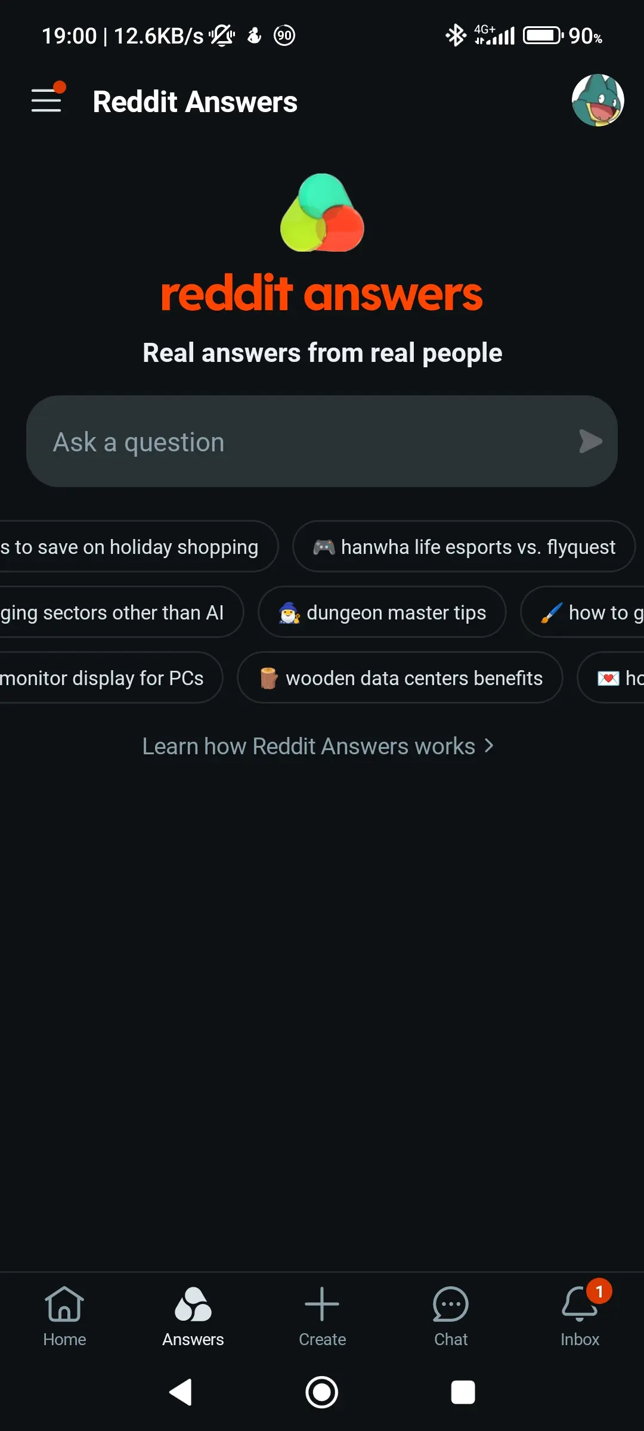Tap the profile avatar picture
The image size is (644, 1431).
tap(597, 100)
